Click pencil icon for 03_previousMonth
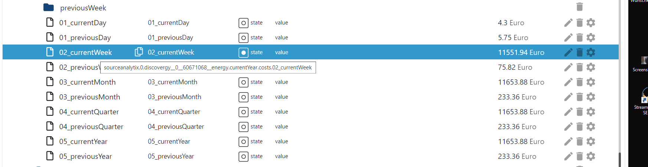The image size is (648, 167). (x=568, y=97)
